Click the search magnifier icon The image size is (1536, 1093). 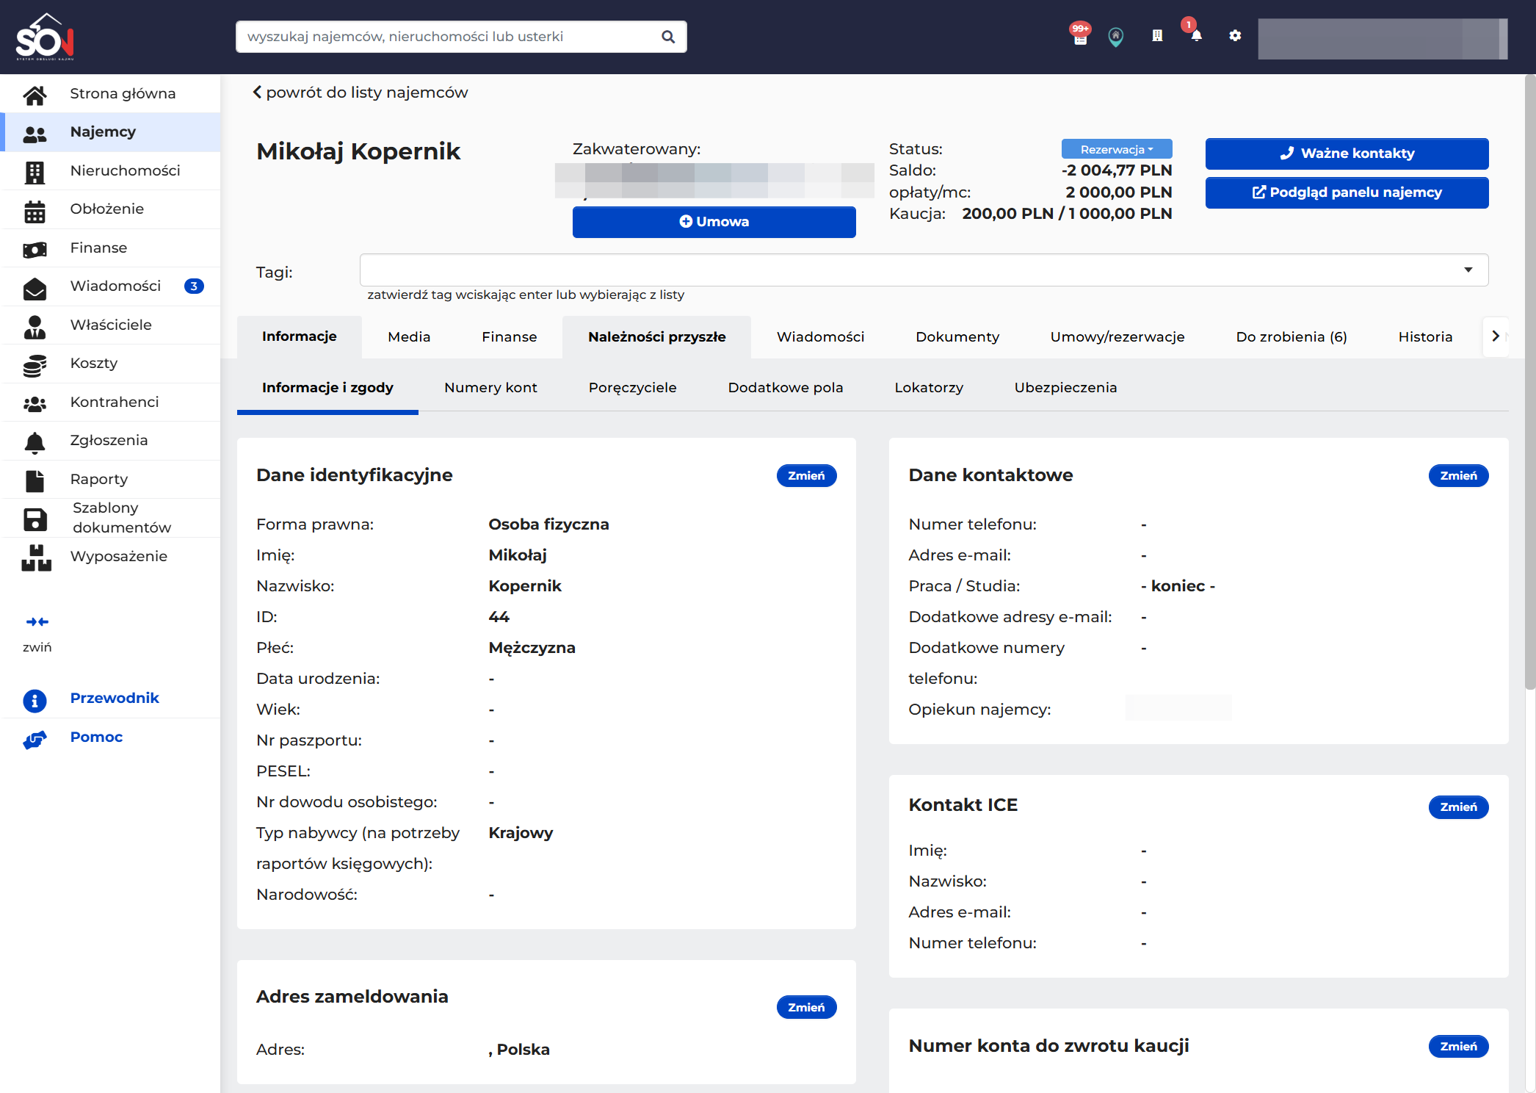coord(667,37)
